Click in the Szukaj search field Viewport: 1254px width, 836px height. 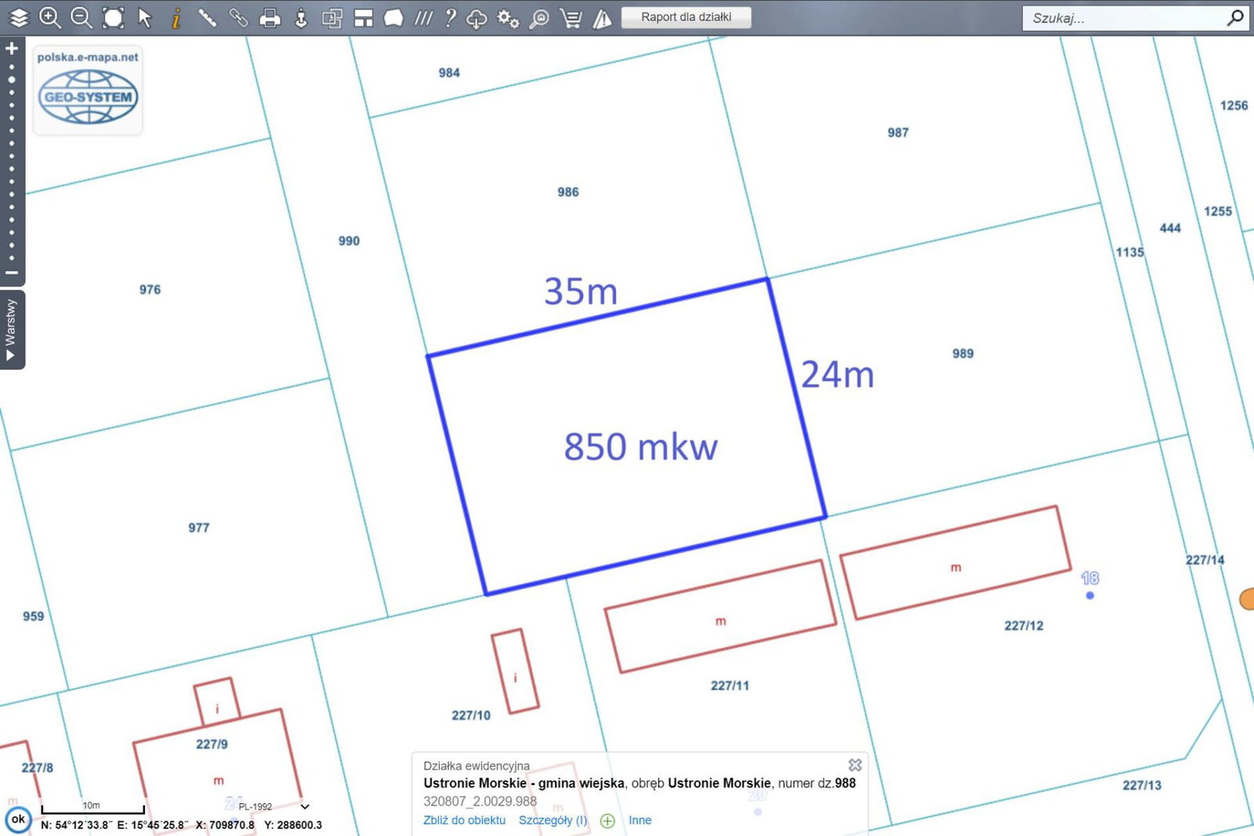1125,18
